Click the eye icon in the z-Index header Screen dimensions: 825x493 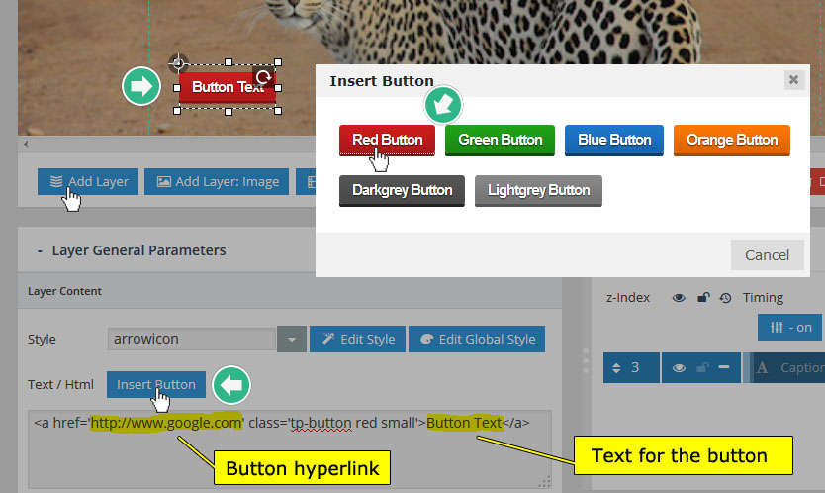pyautogui.click(x=679, y=297)
